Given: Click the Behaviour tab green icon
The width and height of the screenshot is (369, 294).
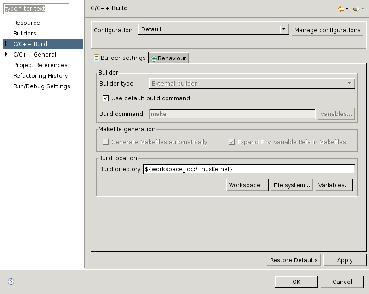Looking at the screenshot, I should (x=154, y=58).
